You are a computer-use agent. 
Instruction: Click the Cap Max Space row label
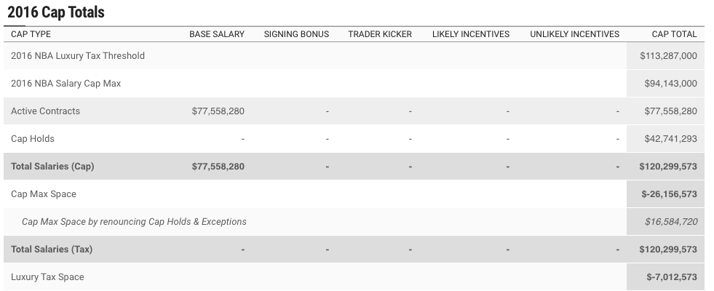44,194
